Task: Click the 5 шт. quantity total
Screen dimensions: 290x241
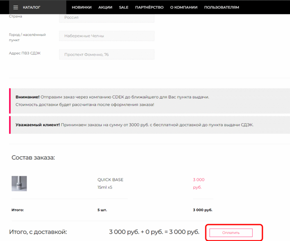Action: tap(102, 210)
